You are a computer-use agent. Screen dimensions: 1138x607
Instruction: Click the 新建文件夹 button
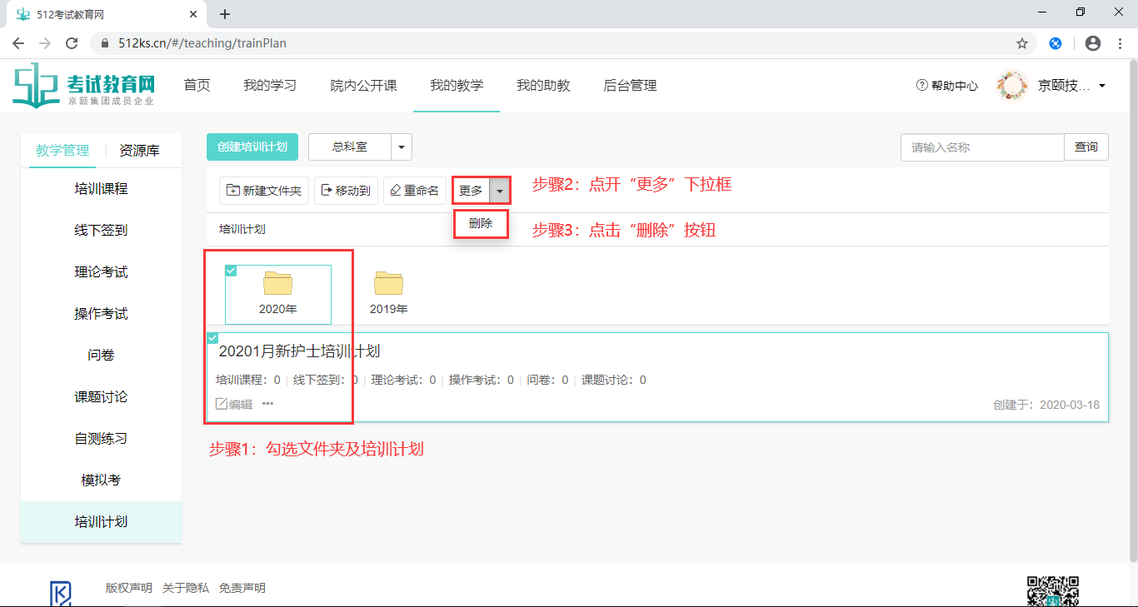coord(264,191)
